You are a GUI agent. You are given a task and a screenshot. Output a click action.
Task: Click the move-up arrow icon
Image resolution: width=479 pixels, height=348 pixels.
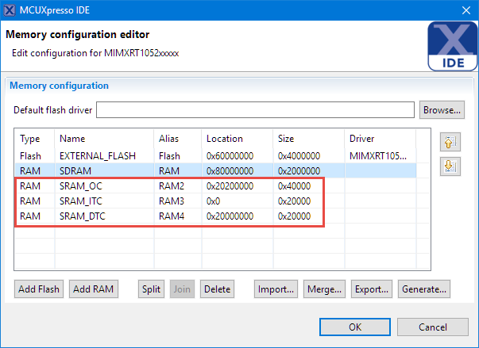[x=450, y=143]
